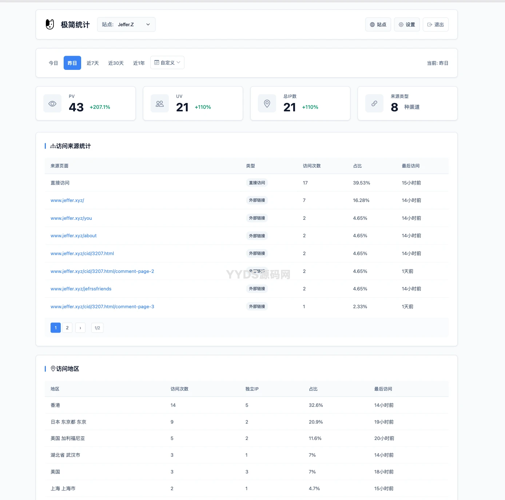Switch to 近1年 time range
This screenshot has height=500, width=505.
(x=139, y=63)
